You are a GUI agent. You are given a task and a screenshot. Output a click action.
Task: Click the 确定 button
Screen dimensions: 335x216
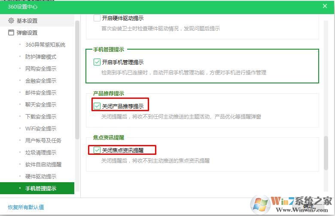coord(308,206)
